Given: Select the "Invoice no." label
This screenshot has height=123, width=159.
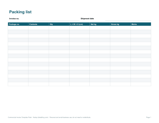Looking at the screenshot, I should point(14,19).
